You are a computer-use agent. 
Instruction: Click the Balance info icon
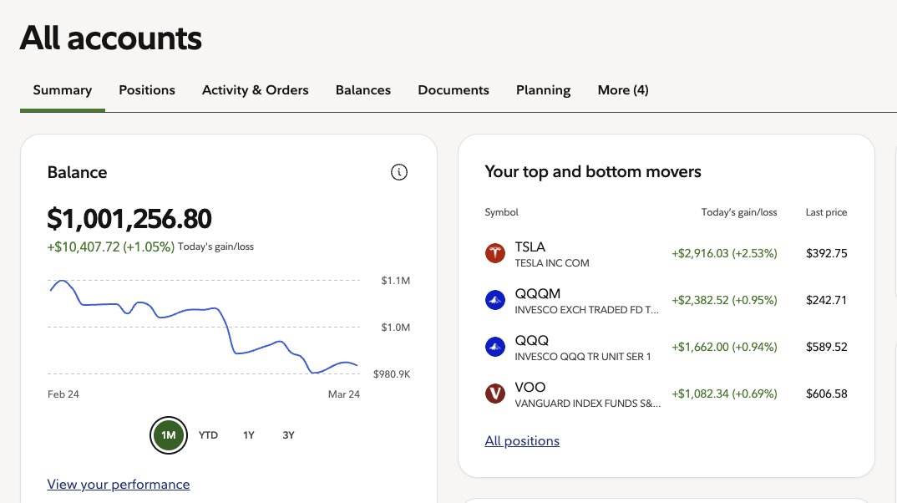[398, 172]
